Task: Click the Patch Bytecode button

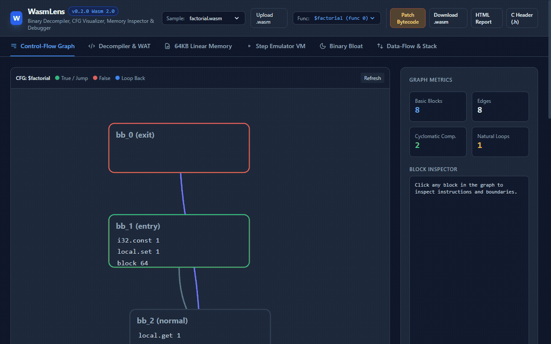Action: click(408, 18)
